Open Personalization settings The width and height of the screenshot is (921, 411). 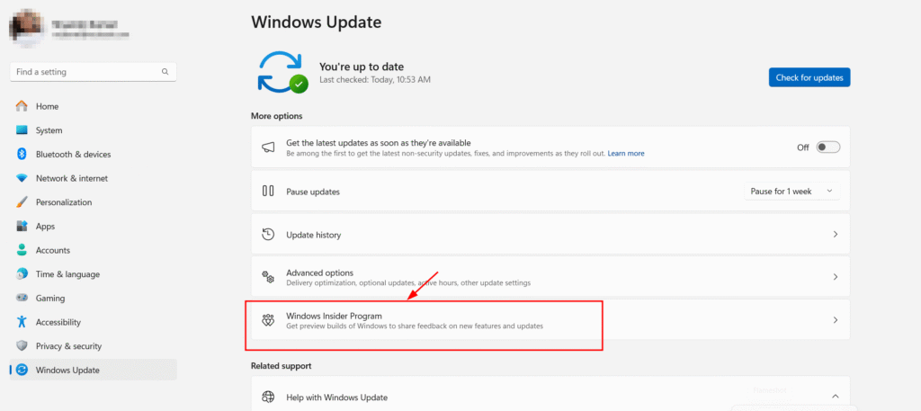coord(93,202)
